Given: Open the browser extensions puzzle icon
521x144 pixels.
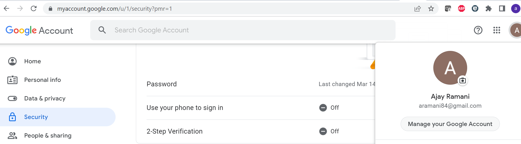Looking at the screenshot, I should tap(489, 9).
